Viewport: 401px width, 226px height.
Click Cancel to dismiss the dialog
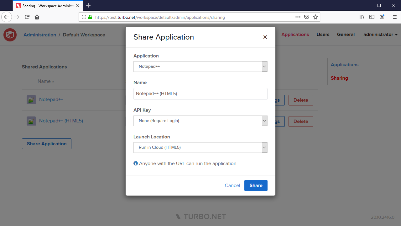(x=232, y=185)
